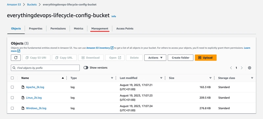This screenshot has height=119, width=263.
Task: Check the box for Linux_2k.log
Action: point(12,98)
